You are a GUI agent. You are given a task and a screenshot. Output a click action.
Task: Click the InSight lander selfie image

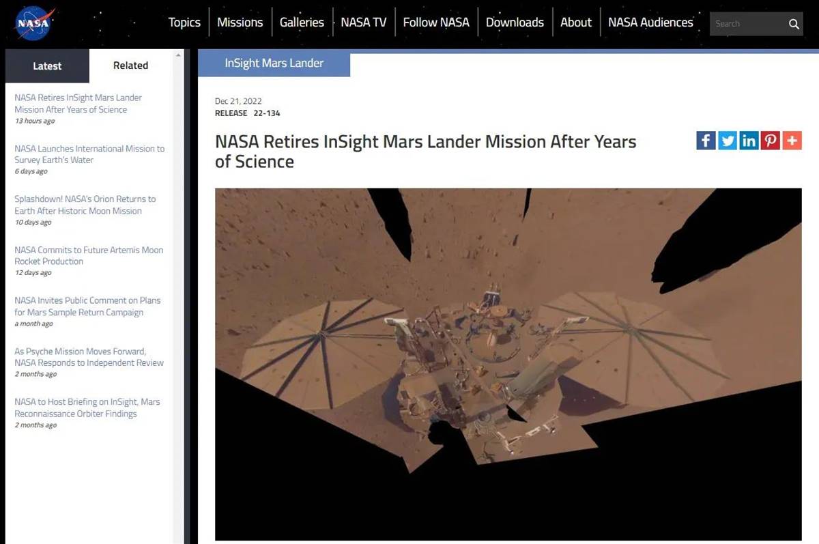[508, 364]
